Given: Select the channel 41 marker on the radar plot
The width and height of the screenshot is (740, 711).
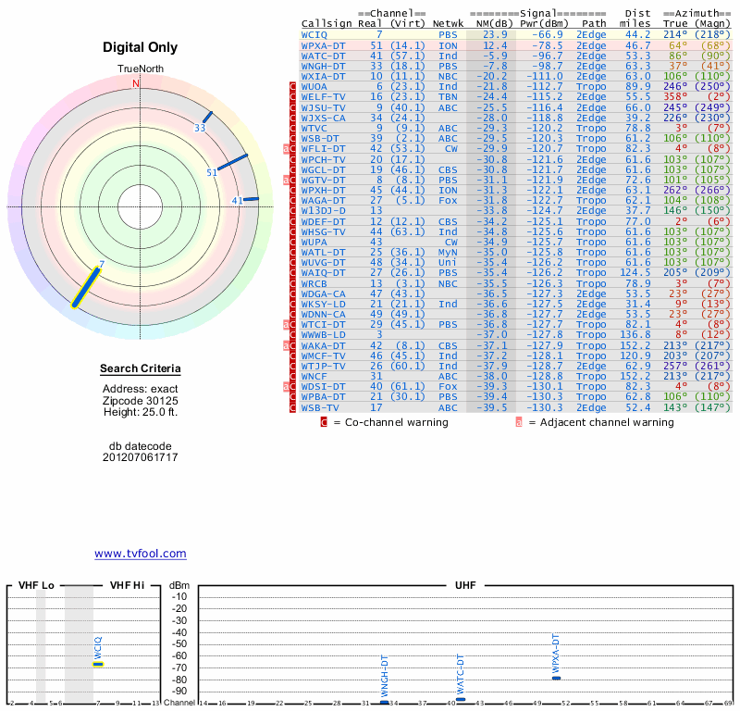Looking at the screenshot, I should pyautogui.click(x=250, y=199).
